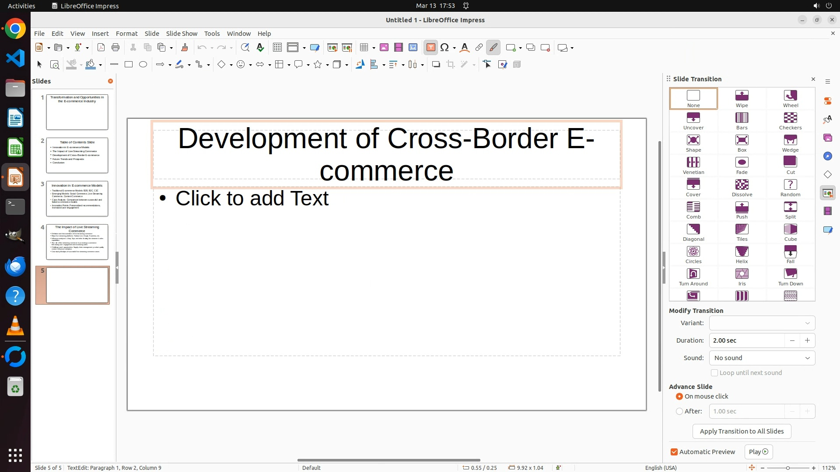
Task: Choose the Dissolve transition icon
Action: pyautogui.click(x=742, y=187)
